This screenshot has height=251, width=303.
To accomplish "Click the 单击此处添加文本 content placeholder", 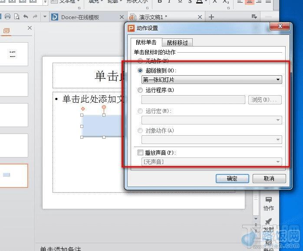I will click(93, 99).
